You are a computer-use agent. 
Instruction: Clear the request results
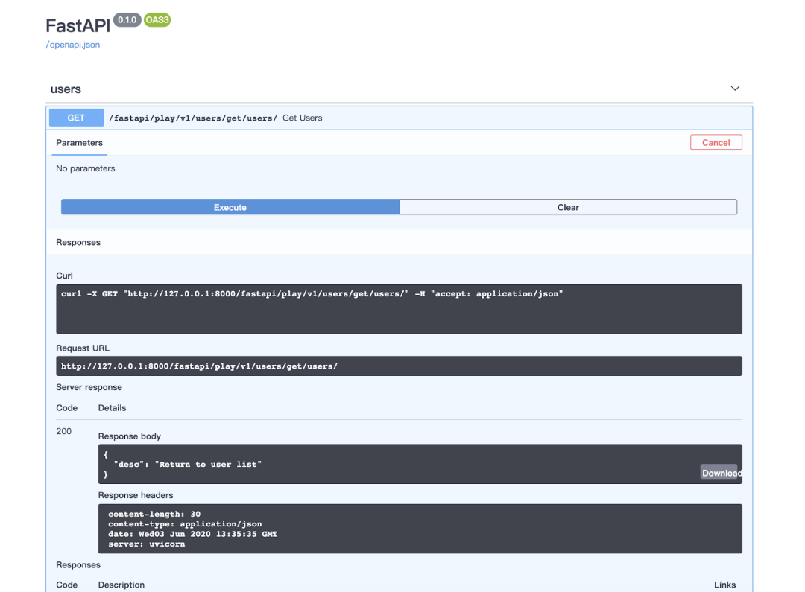[568, 206]
